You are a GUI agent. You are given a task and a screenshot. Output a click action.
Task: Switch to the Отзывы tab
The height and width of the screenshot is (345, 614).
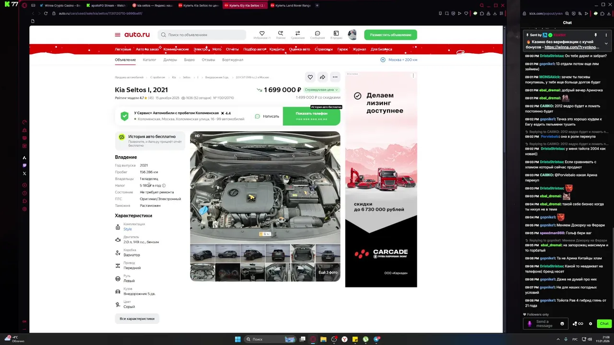[208, 60]
